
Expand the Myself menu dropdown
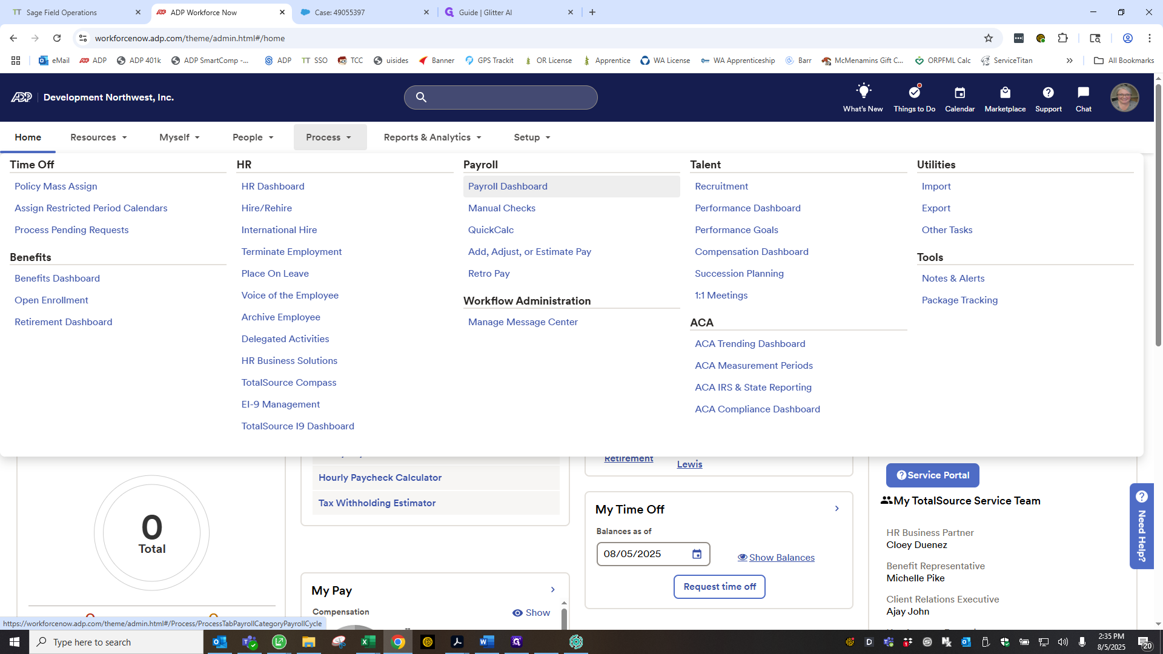click(179, 137)
